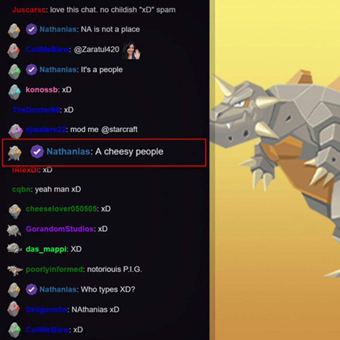The height and width of the screenshot is (340, 340).
Task: Click the rock badge icon next to konossb
Action: click(x=14, y=92)
